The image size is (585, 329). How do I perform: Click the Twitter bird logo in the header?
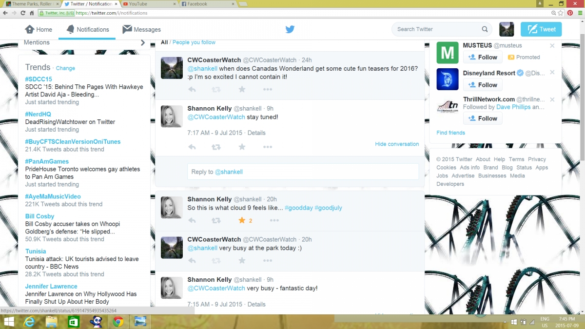pos(290,29)
